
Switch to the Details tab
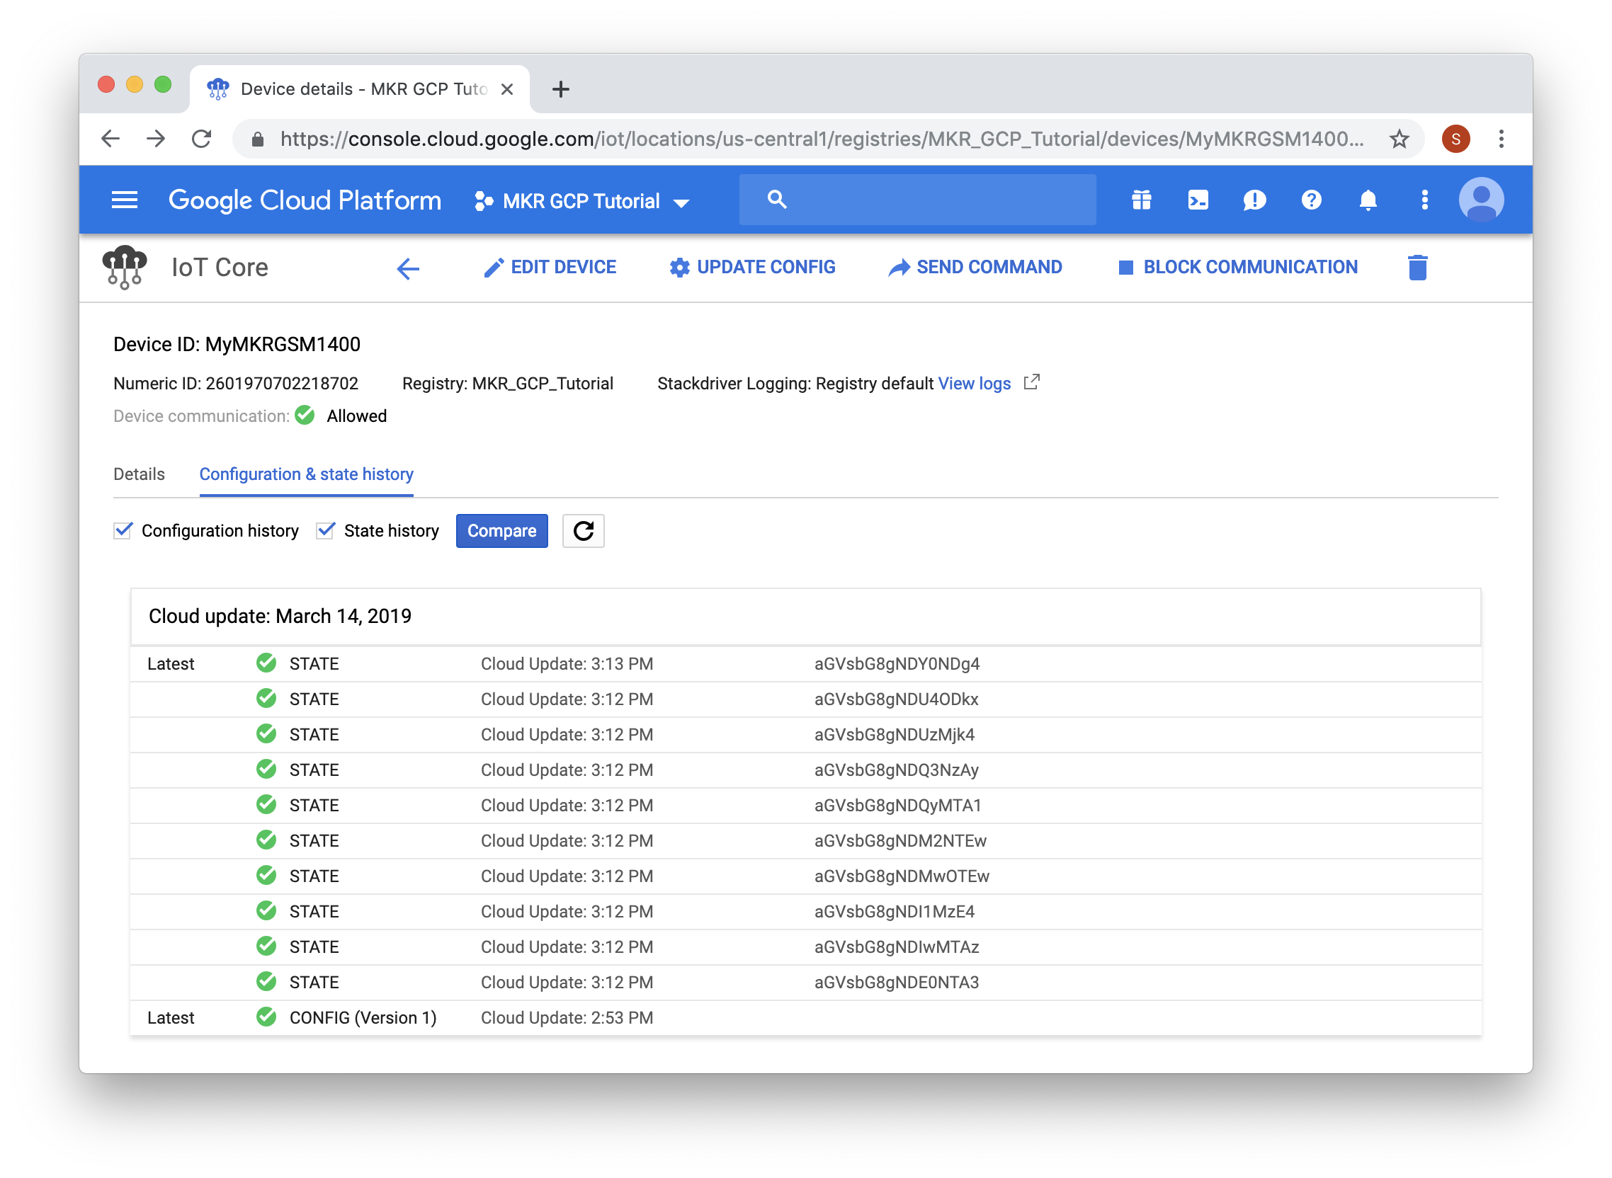(138, 474)
